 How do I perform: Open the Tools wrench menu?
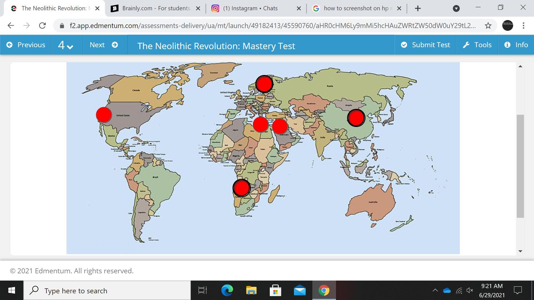point(477,45)
